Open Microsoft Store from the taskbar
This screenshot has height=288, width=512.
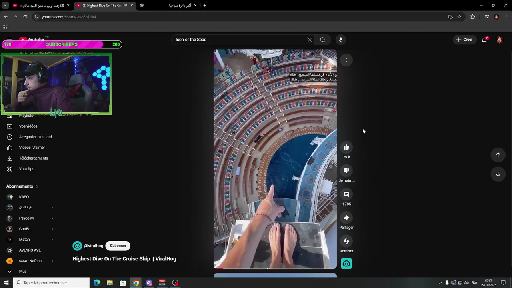tap(123, 283)
